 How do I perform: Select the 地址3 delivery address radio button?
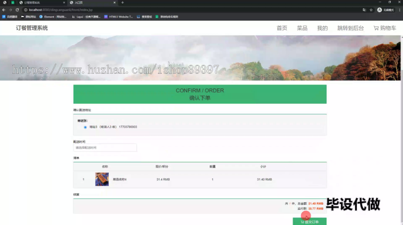[x=86, y=127]
